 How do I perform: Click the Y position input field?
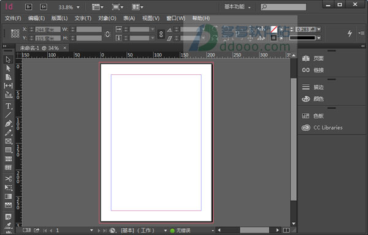point(48,38)
